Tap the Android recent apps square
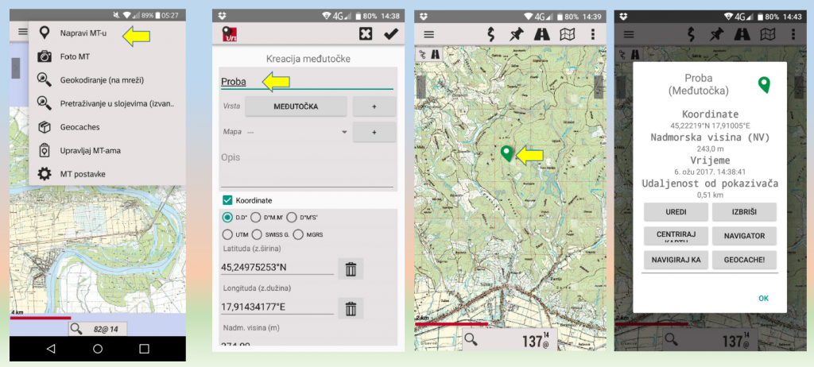Viewport: 814px width, 367px height. click(x=144, y=348)
